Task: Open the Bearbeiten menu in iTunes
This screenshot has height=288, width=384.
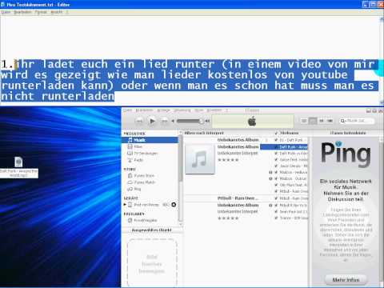Action: pos(144,110)
